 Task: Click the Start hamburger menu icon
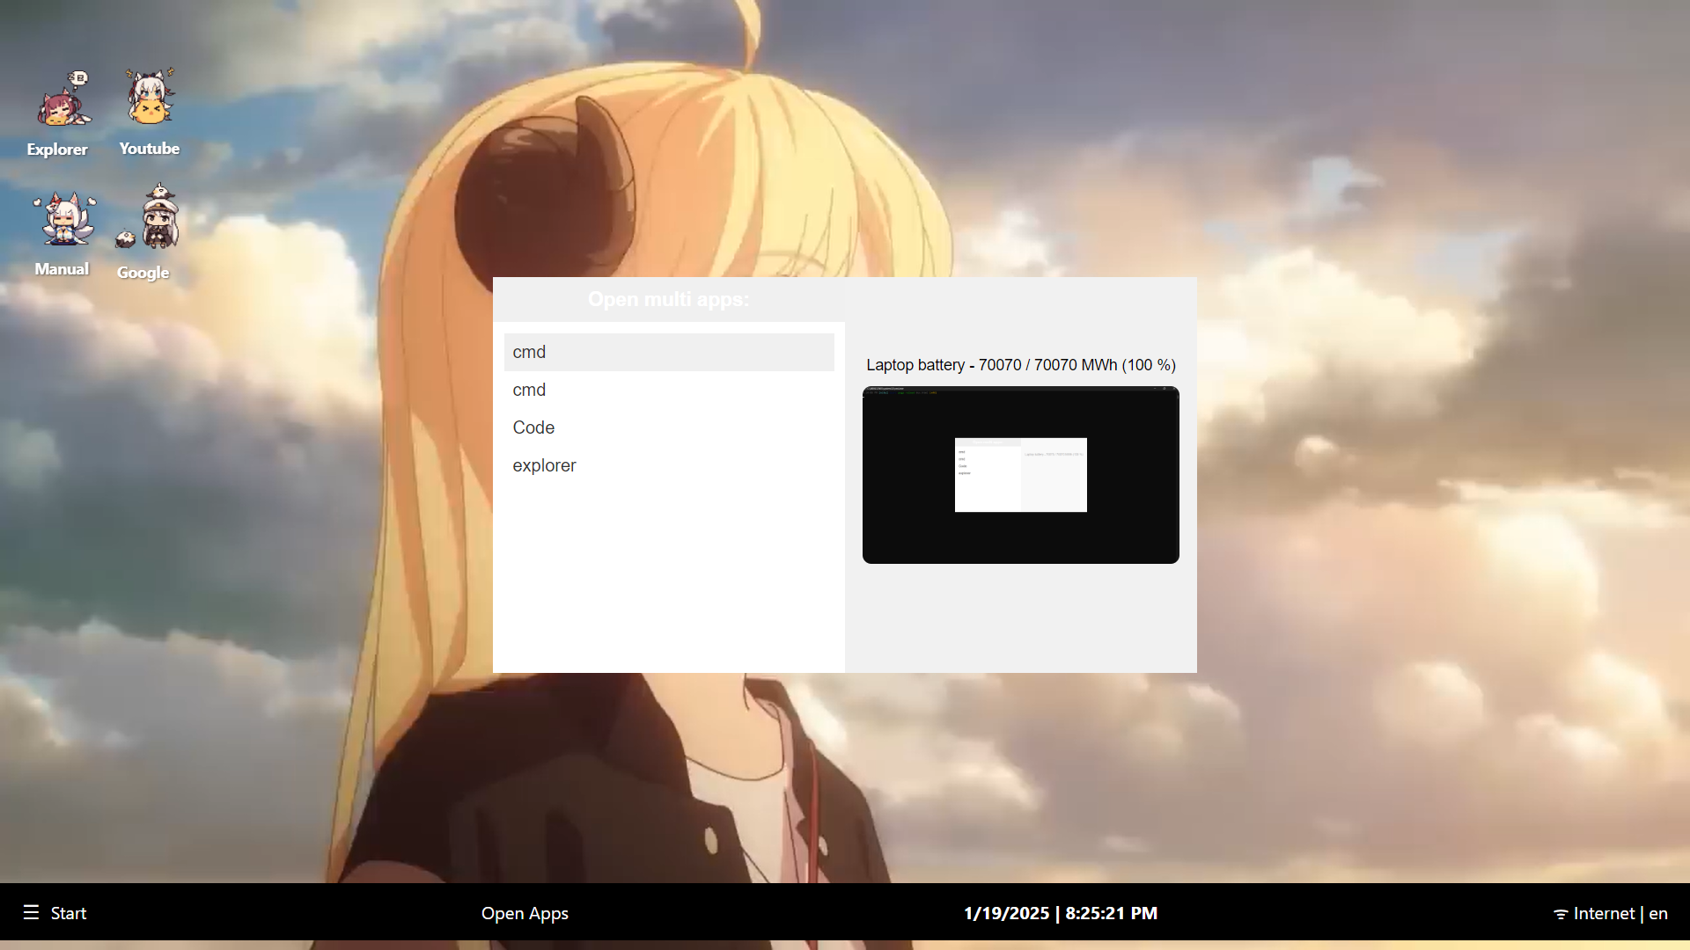(x=31, y=912)
